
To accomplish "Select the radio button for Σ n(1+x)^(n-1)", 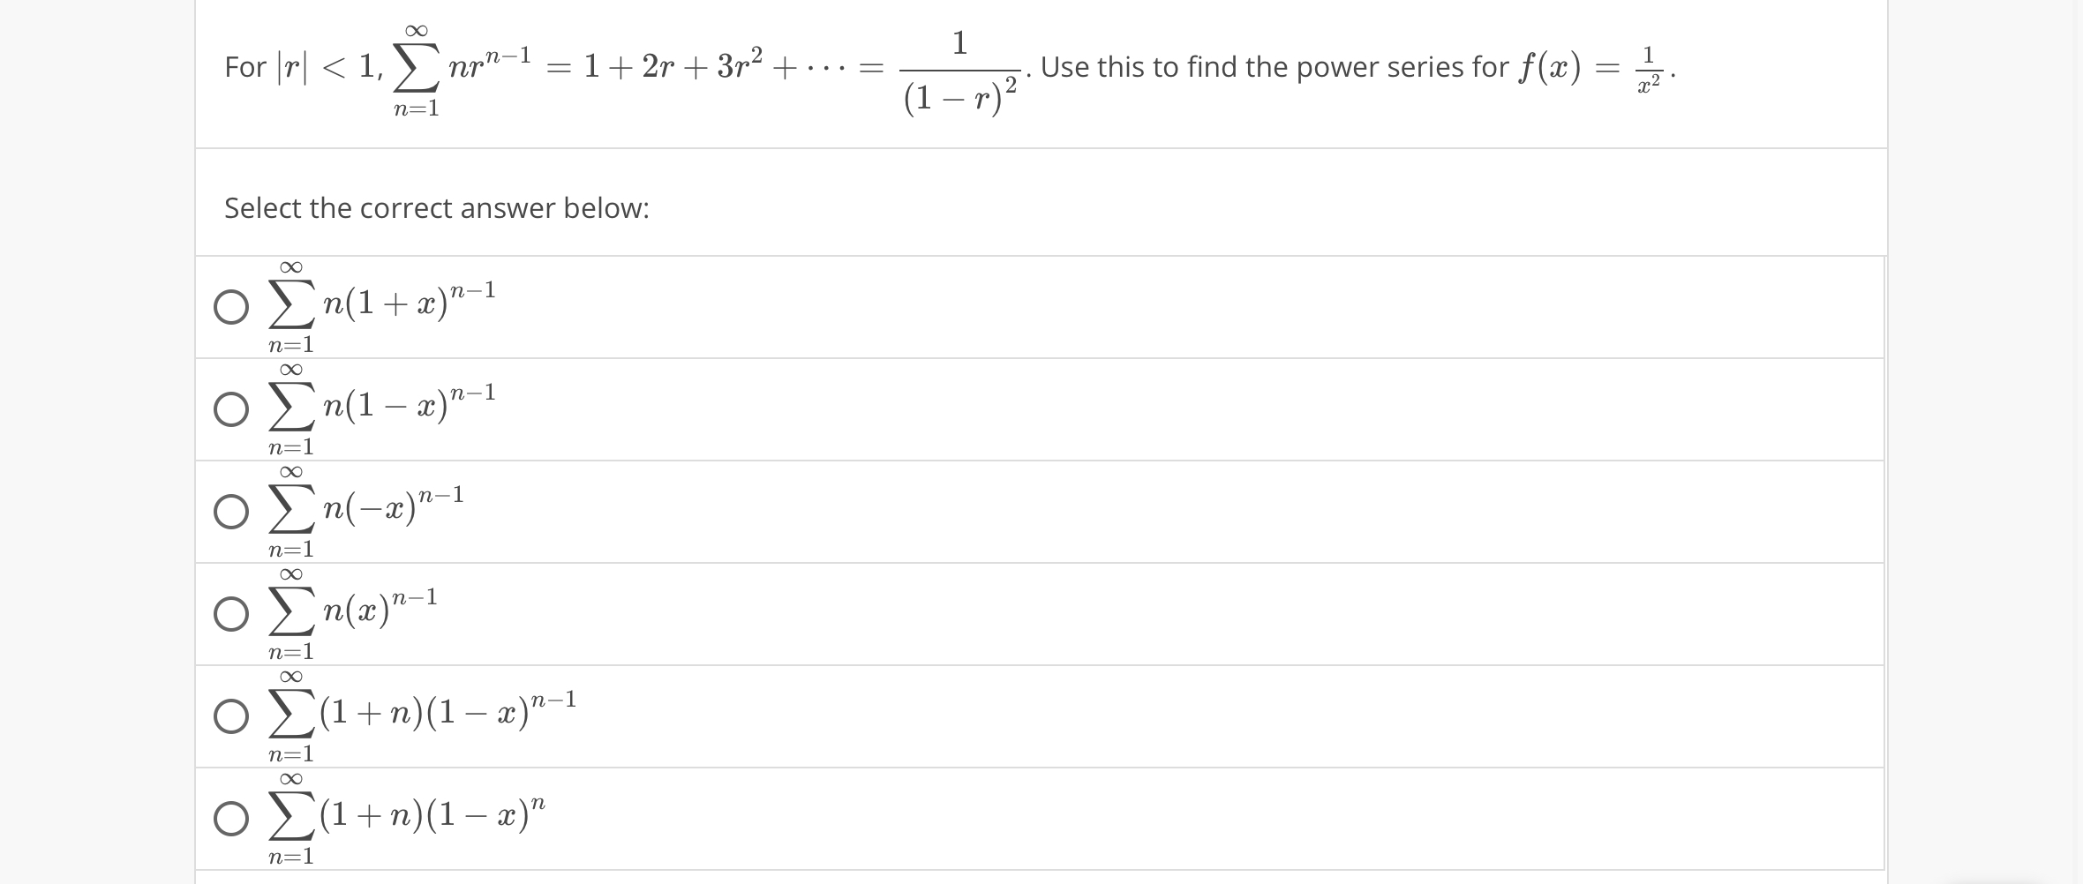I will click(229, 309).
